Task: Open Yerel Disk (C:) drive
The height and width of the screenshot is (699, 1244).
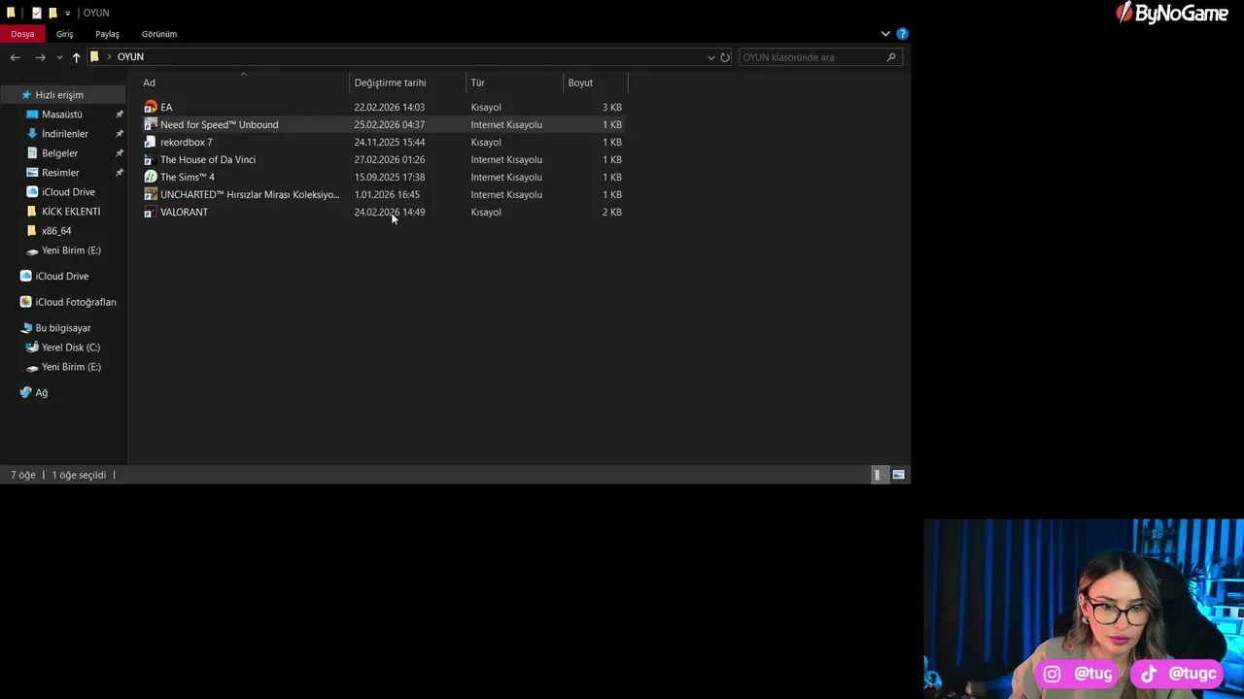Action: [71, 348]
